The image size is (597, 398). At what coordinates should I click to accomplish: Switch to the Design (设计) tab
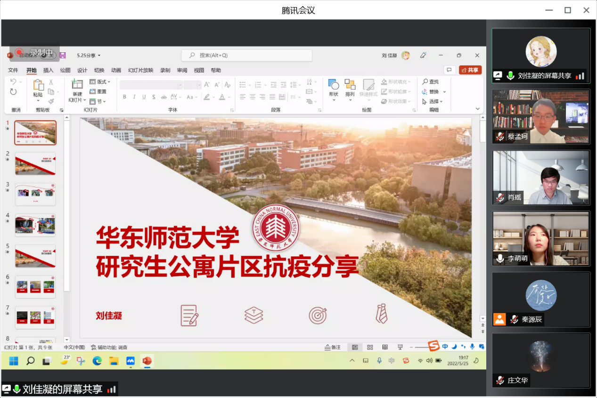pos(82,70)
